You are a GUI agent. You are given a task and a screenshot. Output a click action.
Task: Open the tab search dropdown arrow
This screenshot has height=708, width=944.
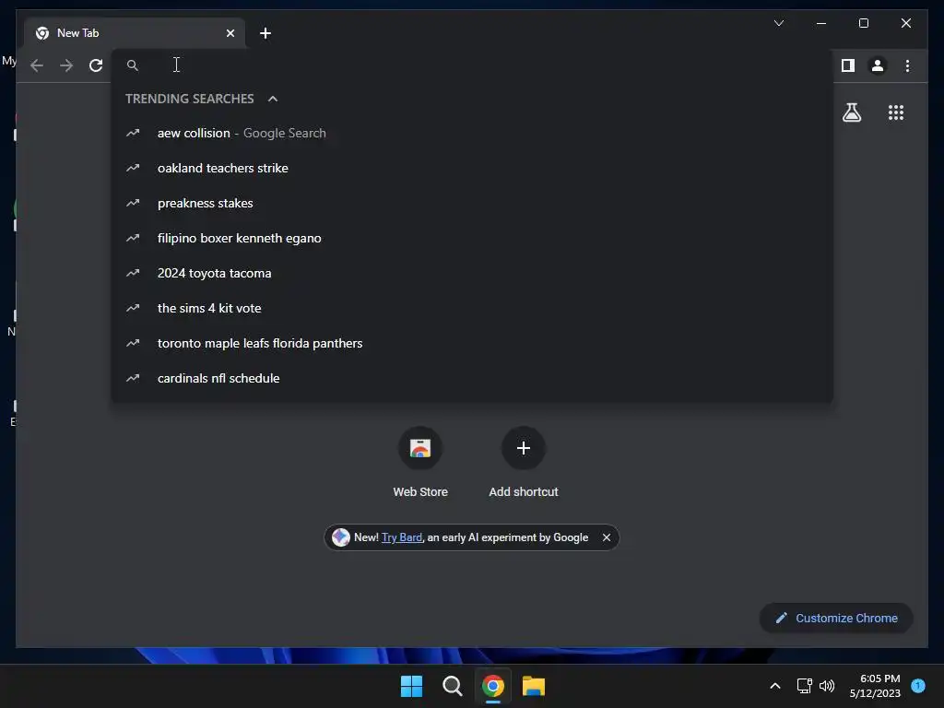point(778,23)
